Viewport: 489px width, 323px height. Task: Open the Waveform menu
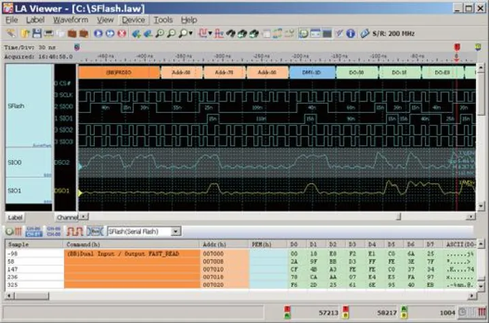(70, 20)
